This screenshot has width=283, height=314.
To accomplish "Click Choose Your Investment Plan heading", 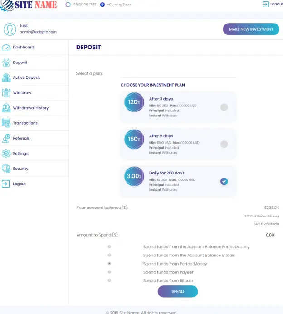I will point(153,85).
